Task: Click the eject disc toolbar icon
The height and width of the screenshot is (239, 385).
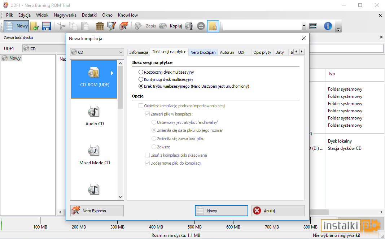Action: point(201,26)
